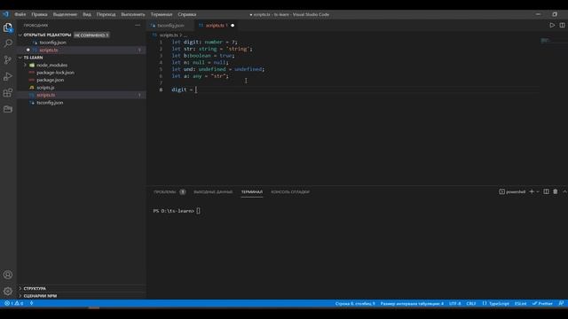Open the Manage gear icon
Image resolution: width=568 pixels, height=319 pixels.
coord(8,291)
